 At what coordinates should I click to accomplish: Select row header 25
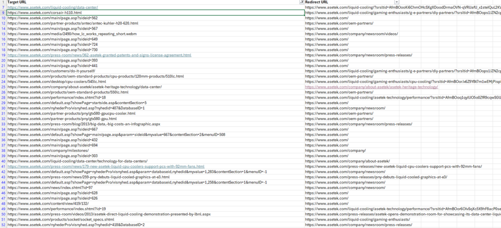click(x=3, y=87)
